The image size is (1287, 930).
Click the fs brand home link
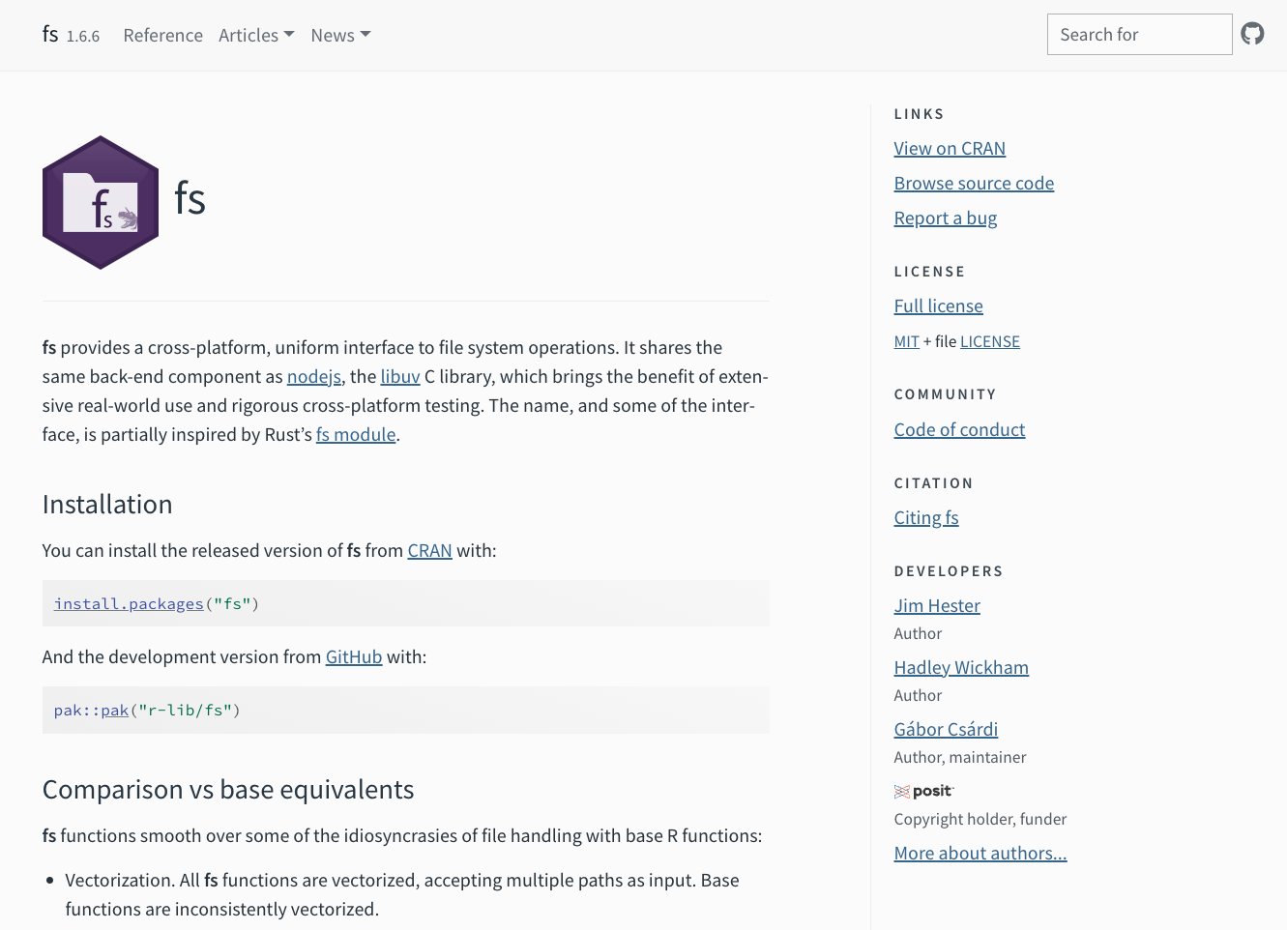(50, 34)
